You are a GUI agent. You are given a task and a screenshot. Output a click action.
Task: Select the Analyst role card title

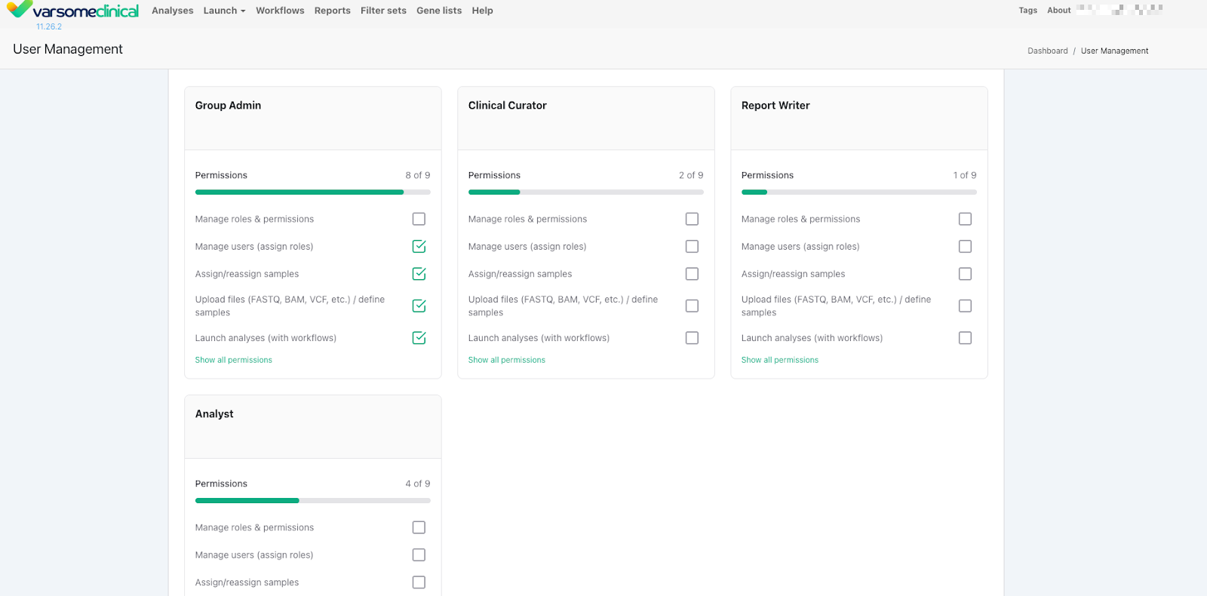(214, 414)
